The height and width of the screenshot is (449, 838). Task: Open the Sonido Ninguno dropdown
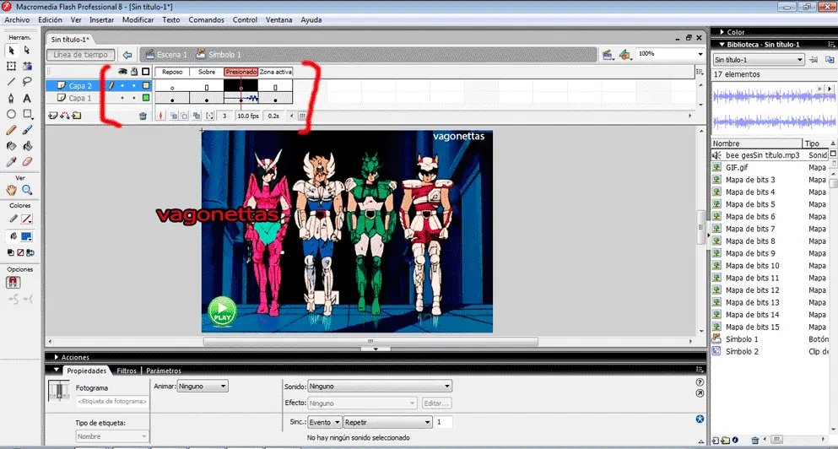[380, 386]
